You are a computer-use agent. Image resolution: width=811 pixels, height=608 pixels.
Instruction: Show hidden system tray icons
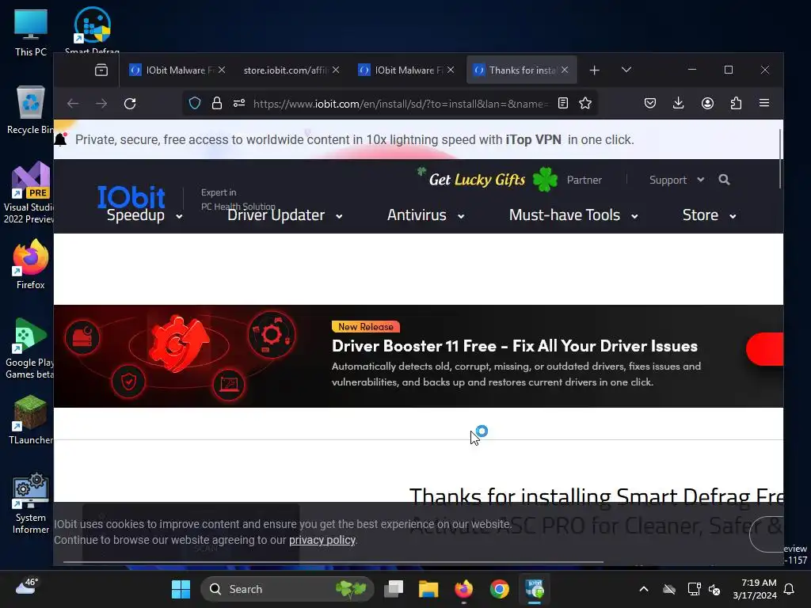point(643,589)
